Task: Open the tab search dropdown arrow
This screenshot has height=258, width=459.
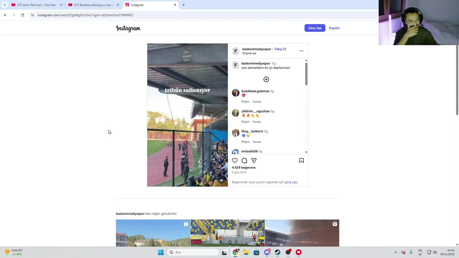Action: click(4, 5)
